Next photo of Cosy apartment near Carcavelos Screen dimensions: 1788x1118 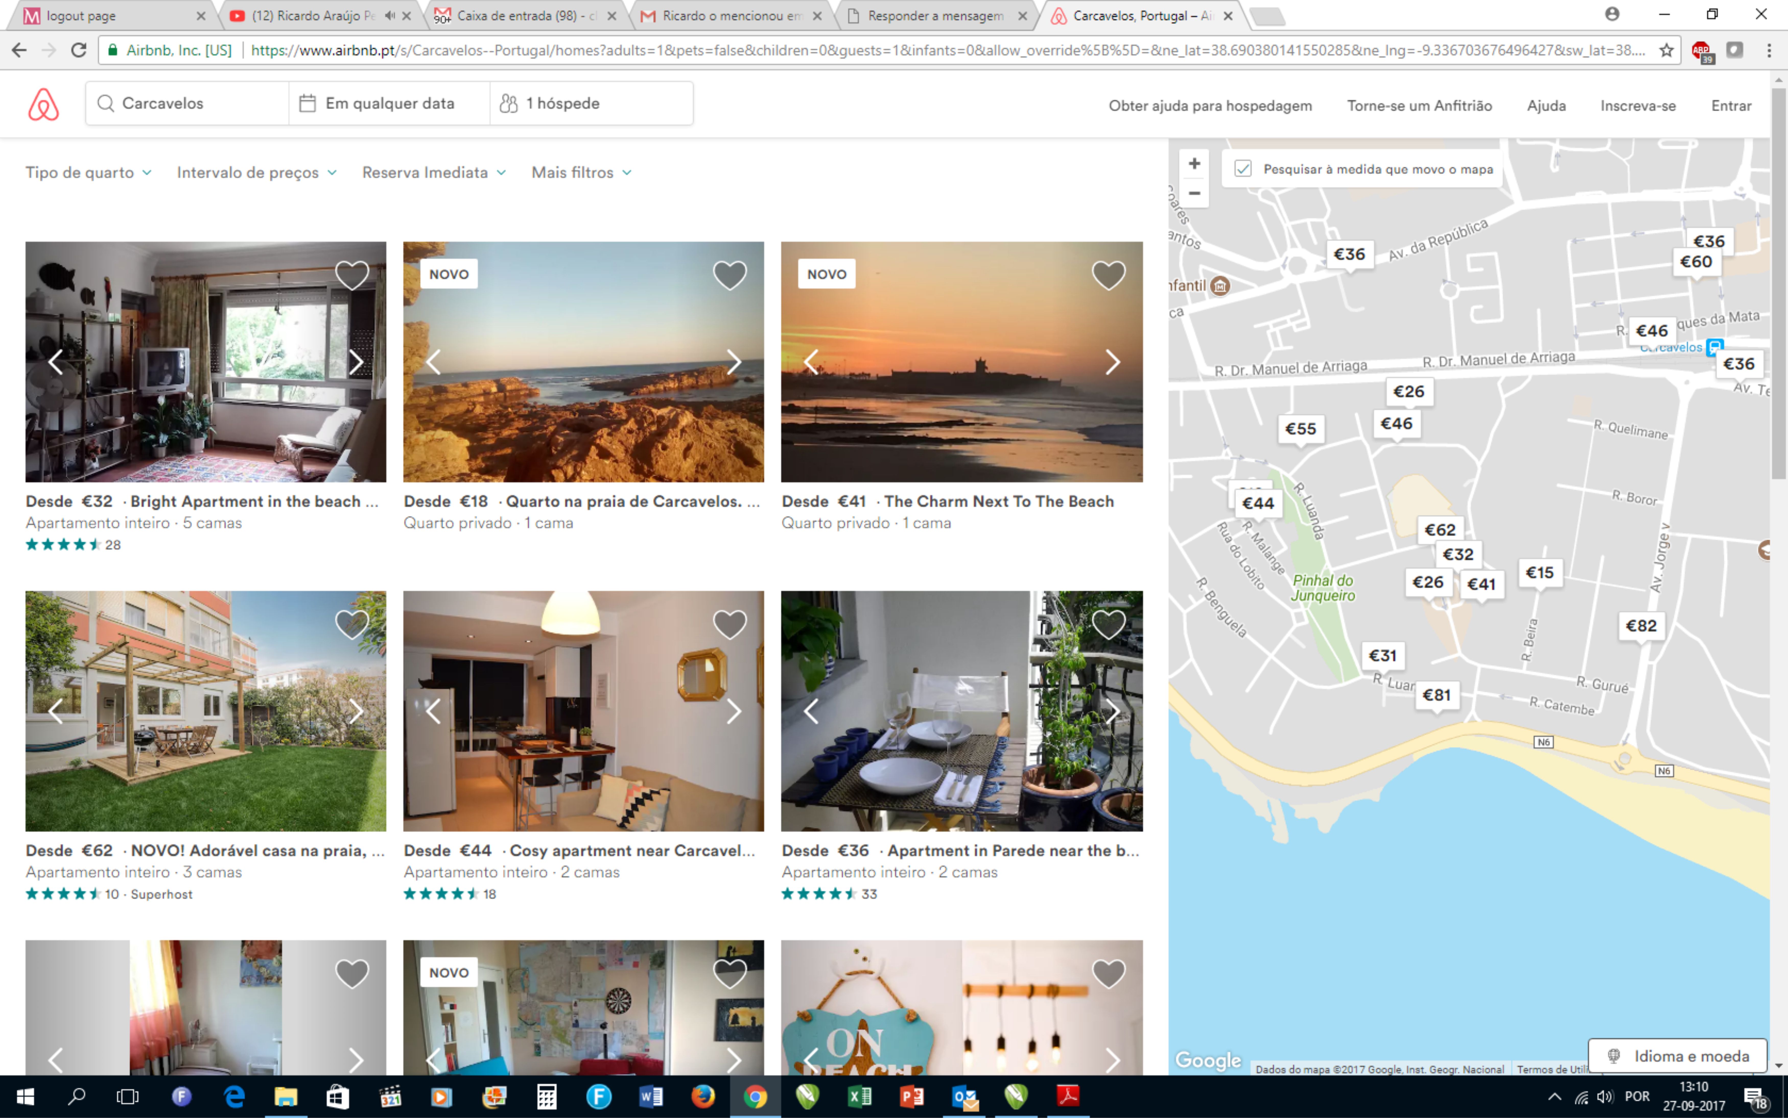click(734, 711)
